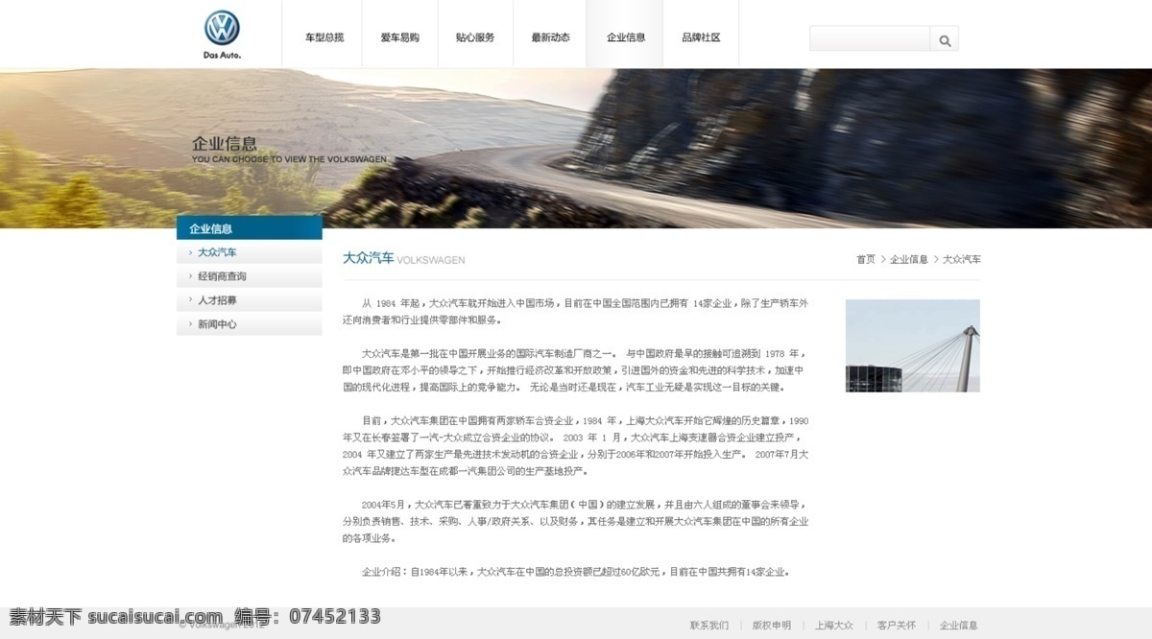The width and height of the screenshot is (1152, 639).
Task: Click the arrow beside 新闻中心
Action: [189, 324]
